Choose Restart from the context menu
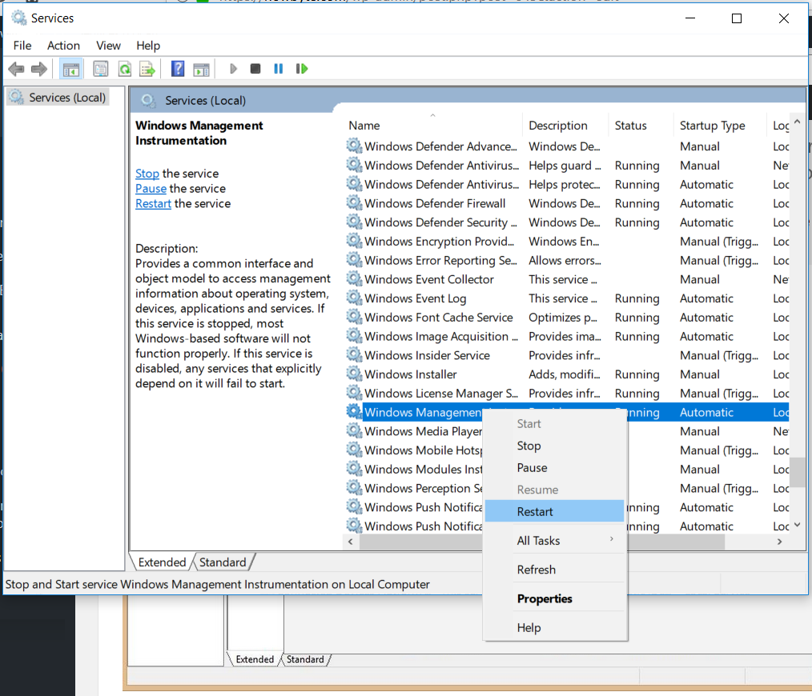 coord(554,511)
